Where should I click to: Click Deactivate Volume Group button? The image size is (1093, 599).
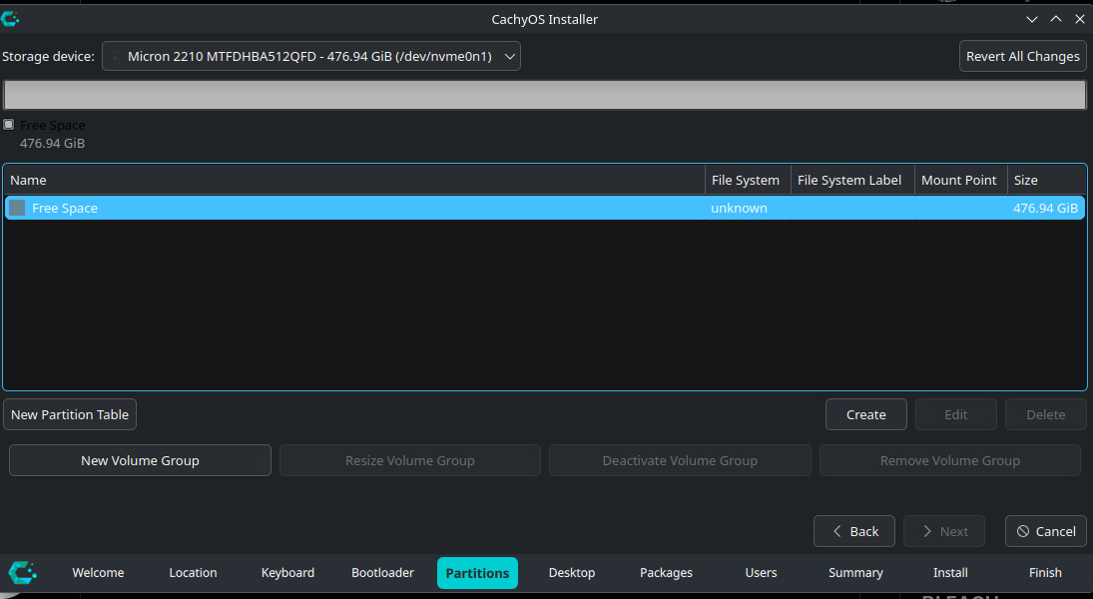point(680,461)
